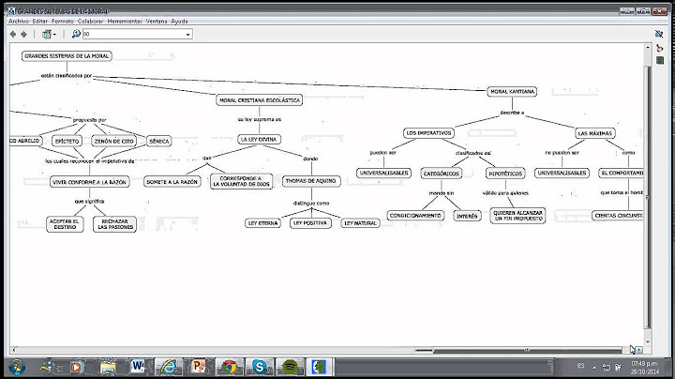The width and height of the screenshot is (675, 379).
Task: Select UNIVERSALISABLES node under LAS MÁXIMAS
Action: tap(562, 173)
